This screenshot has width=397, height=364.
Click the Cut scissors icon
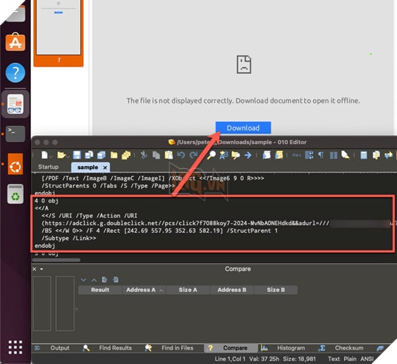coord(144,155)
